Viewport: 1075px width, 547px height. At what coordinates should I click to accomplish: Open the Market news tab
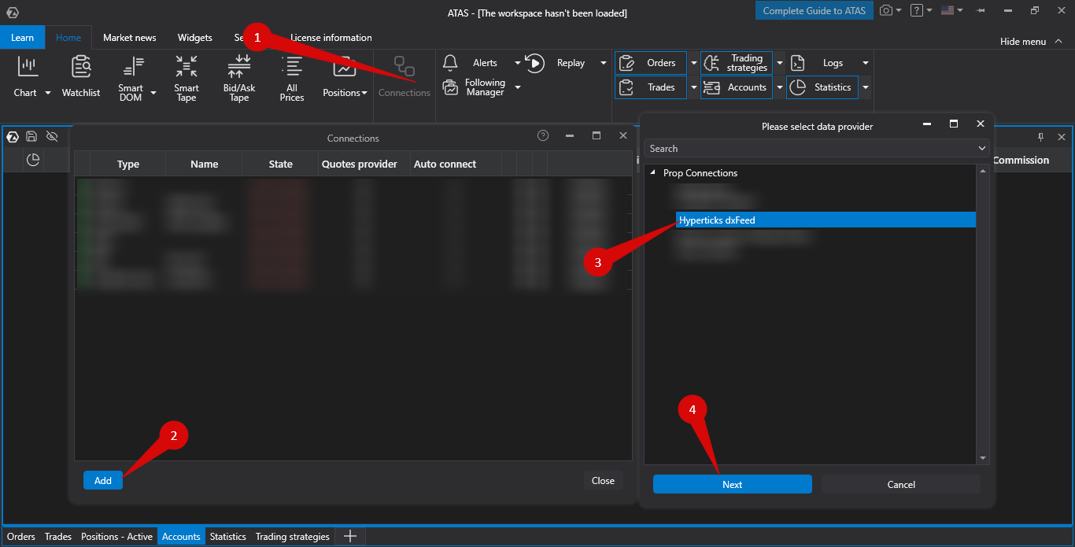tap(130, 37)
